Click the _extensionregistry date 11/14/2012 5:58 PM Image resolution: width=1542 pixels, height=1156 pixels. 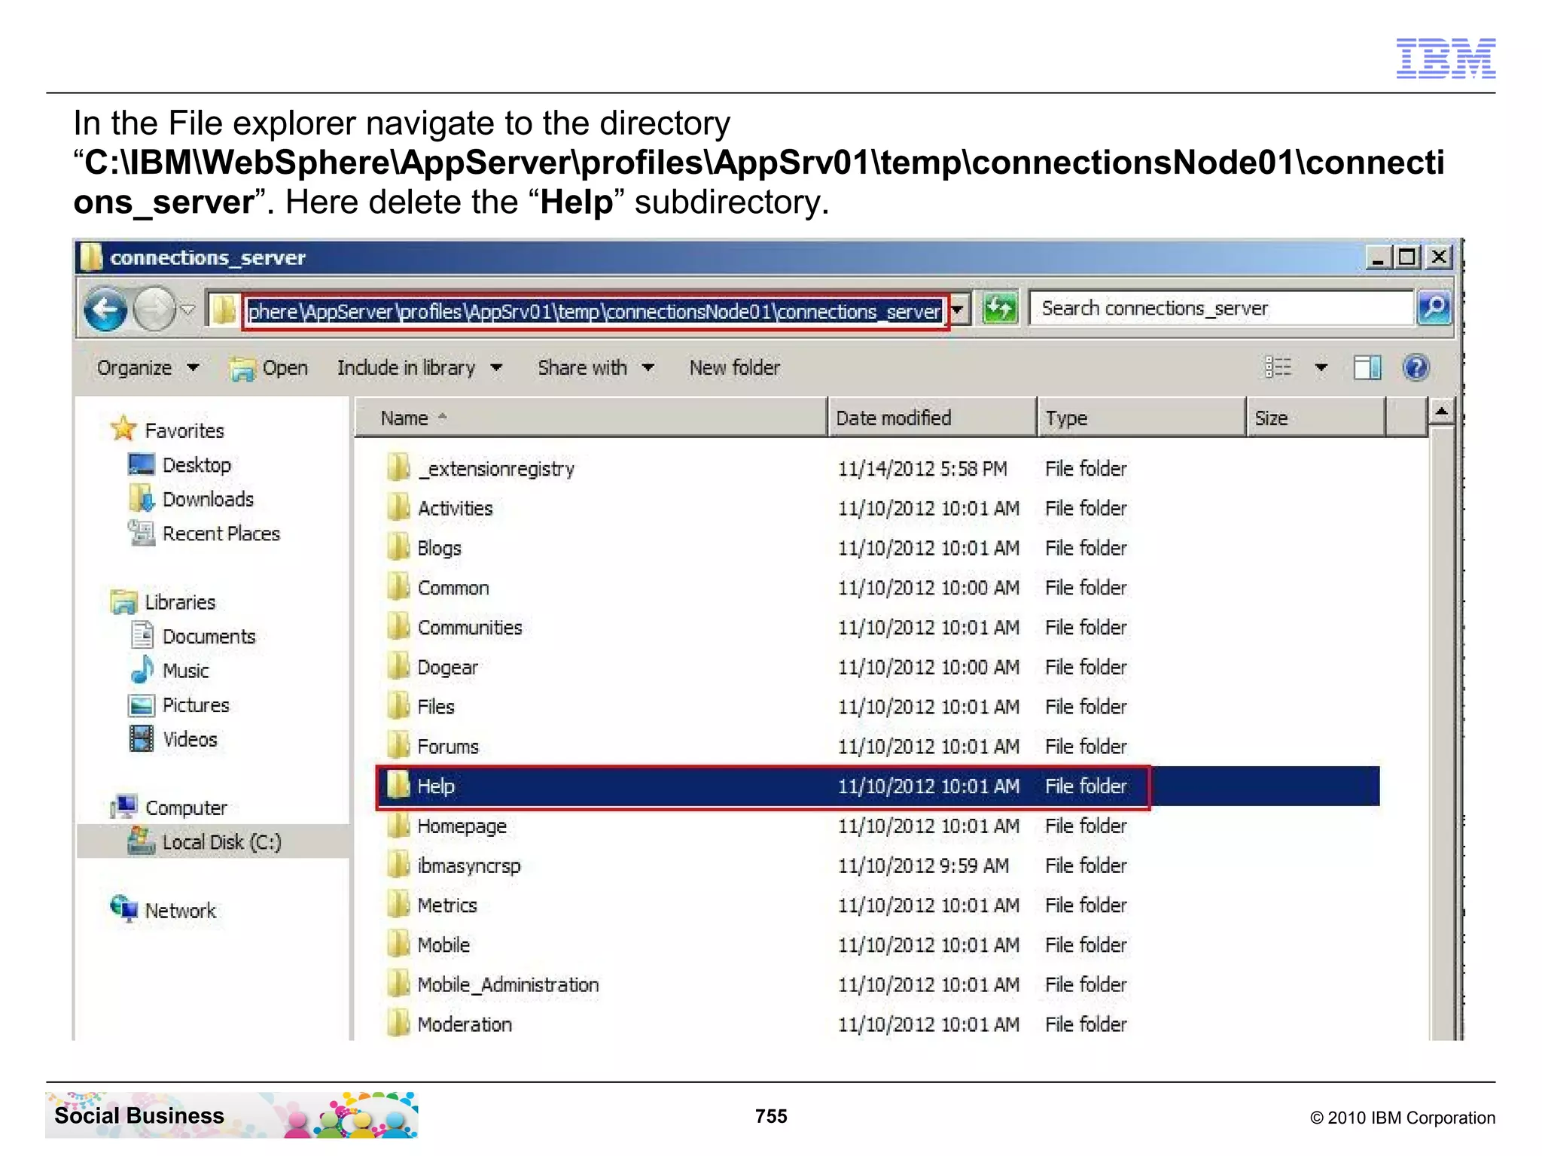pos(922,469)
